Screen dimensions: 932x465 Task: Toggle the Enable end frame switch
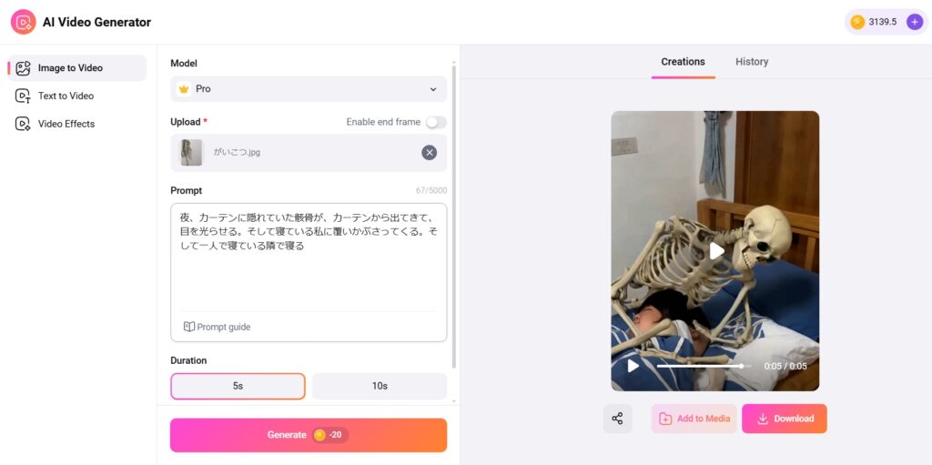(436, 122)
